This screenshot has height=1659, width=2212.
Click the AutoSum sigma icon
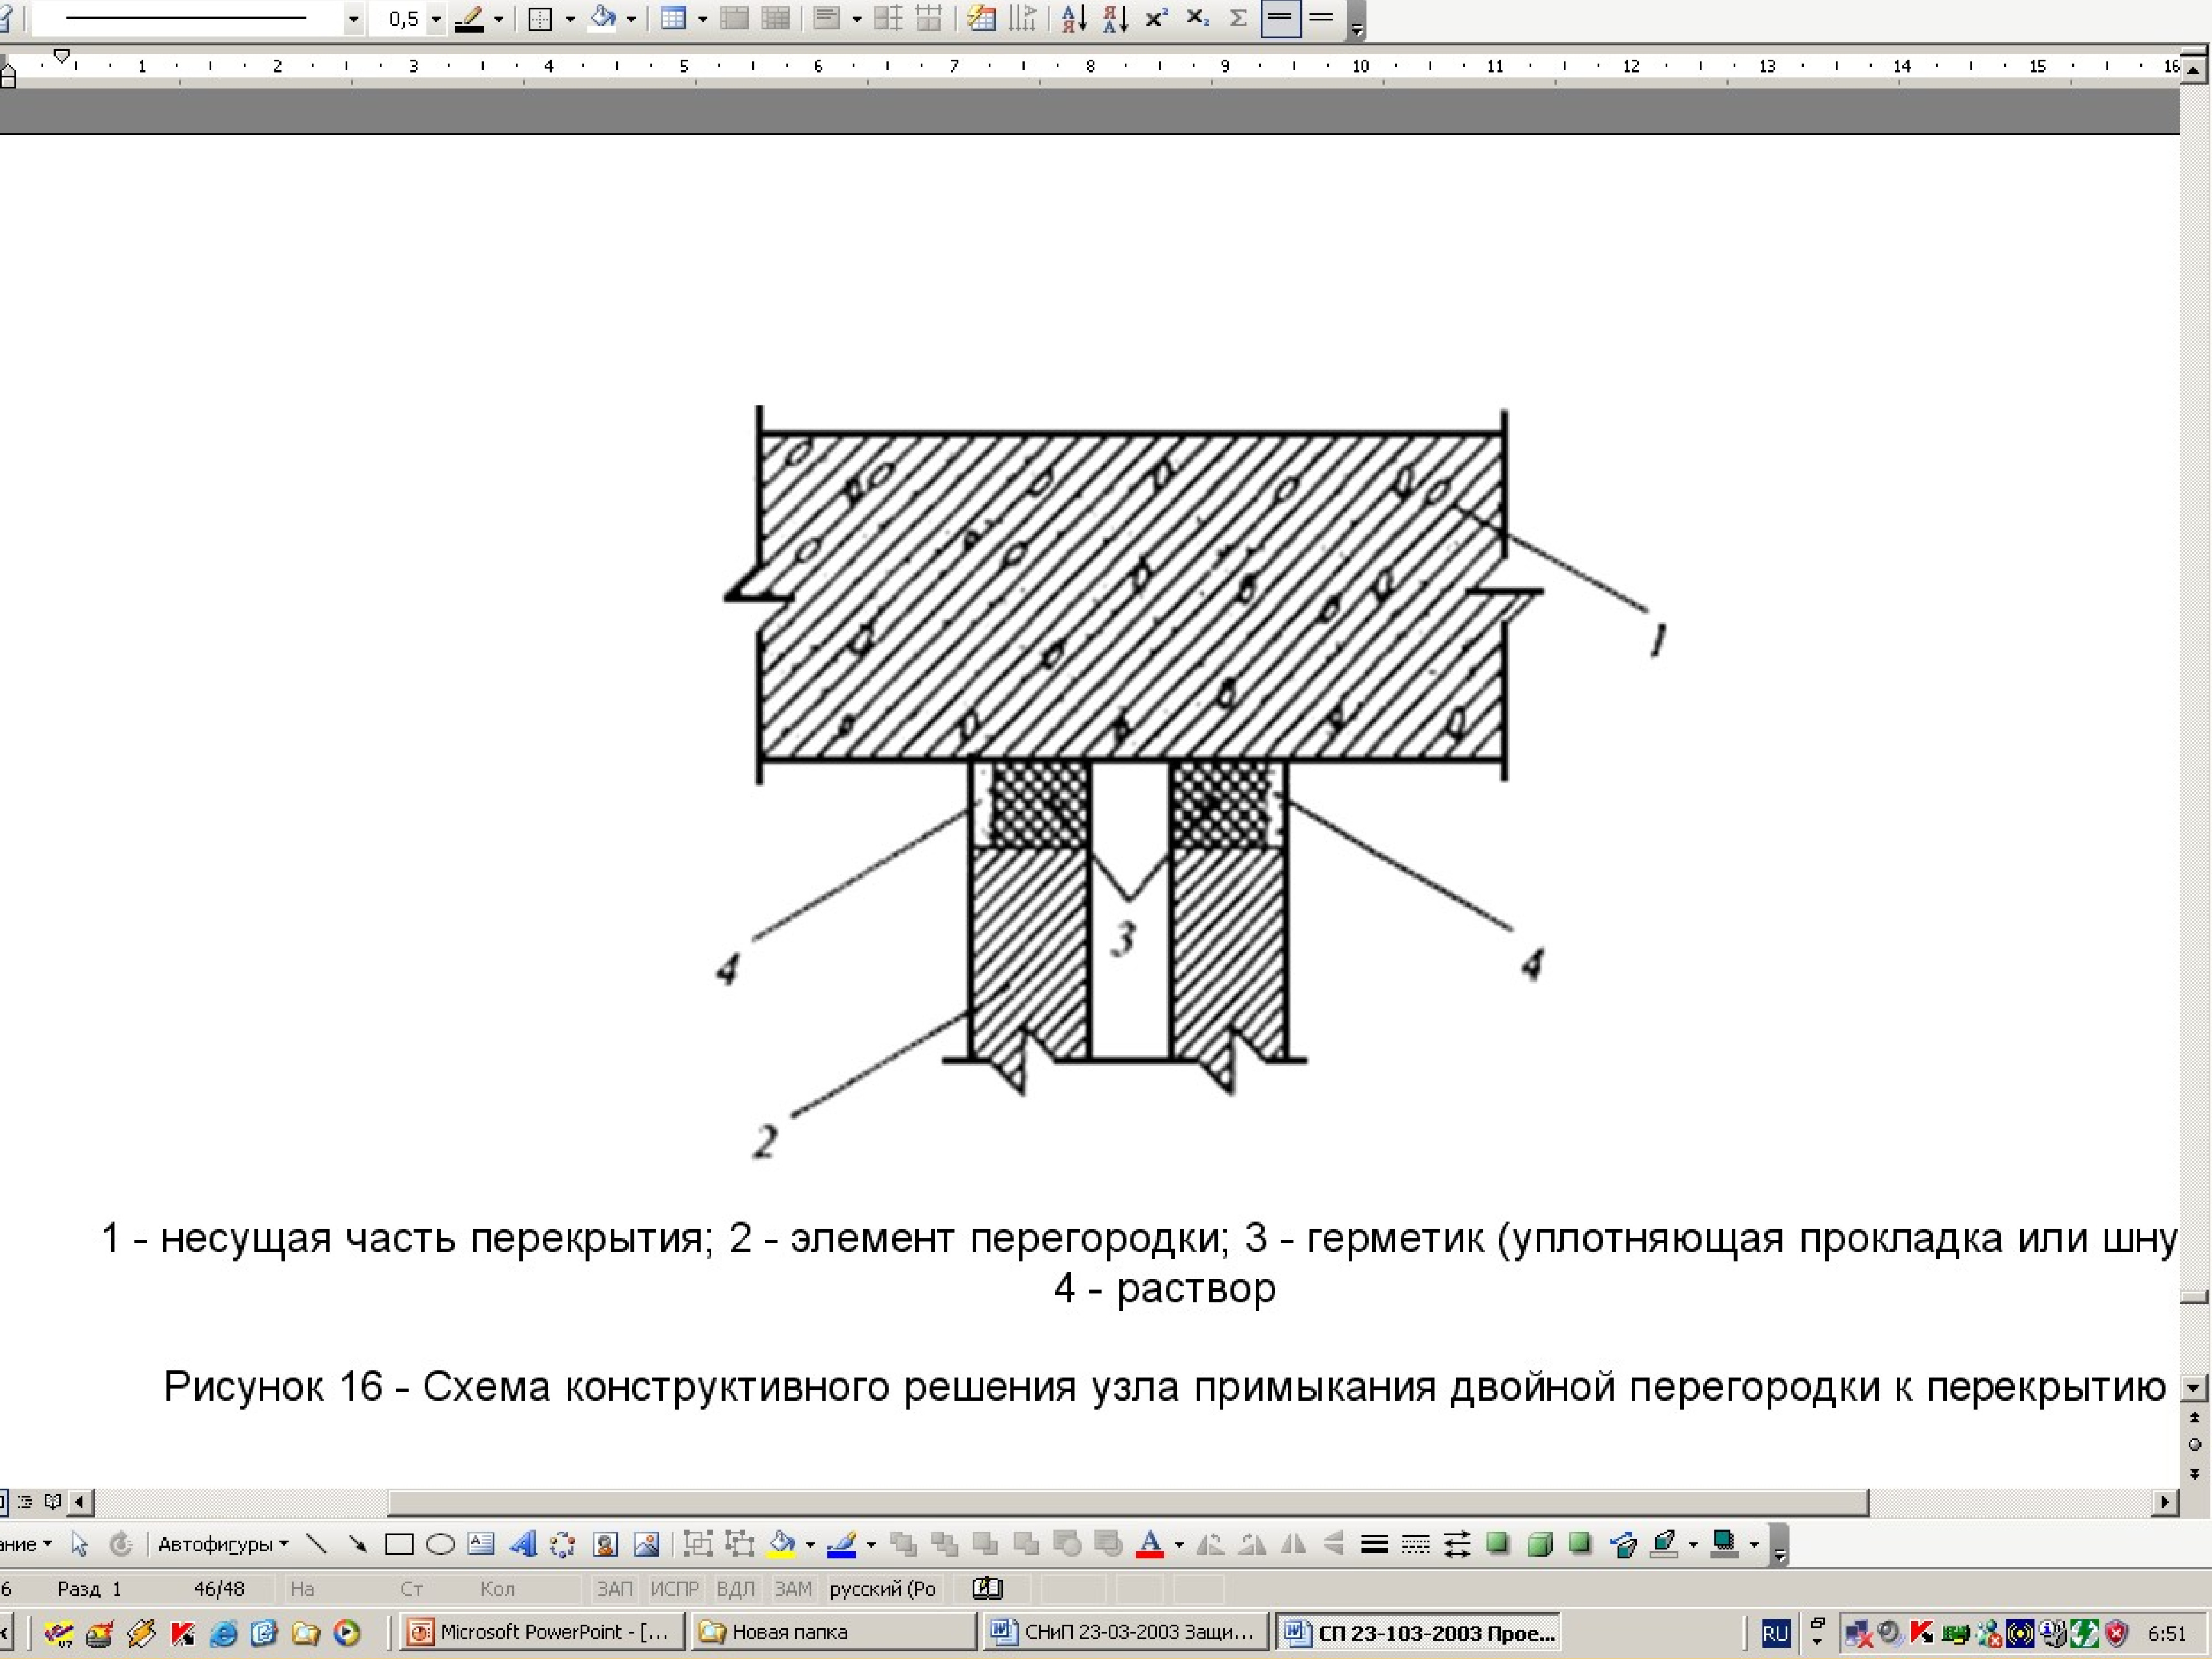point(1238,18)
